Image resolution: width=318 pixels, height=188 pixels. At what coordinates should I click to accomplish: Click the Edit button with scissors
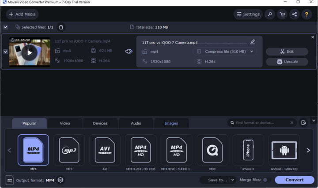(x=287, y=52)
